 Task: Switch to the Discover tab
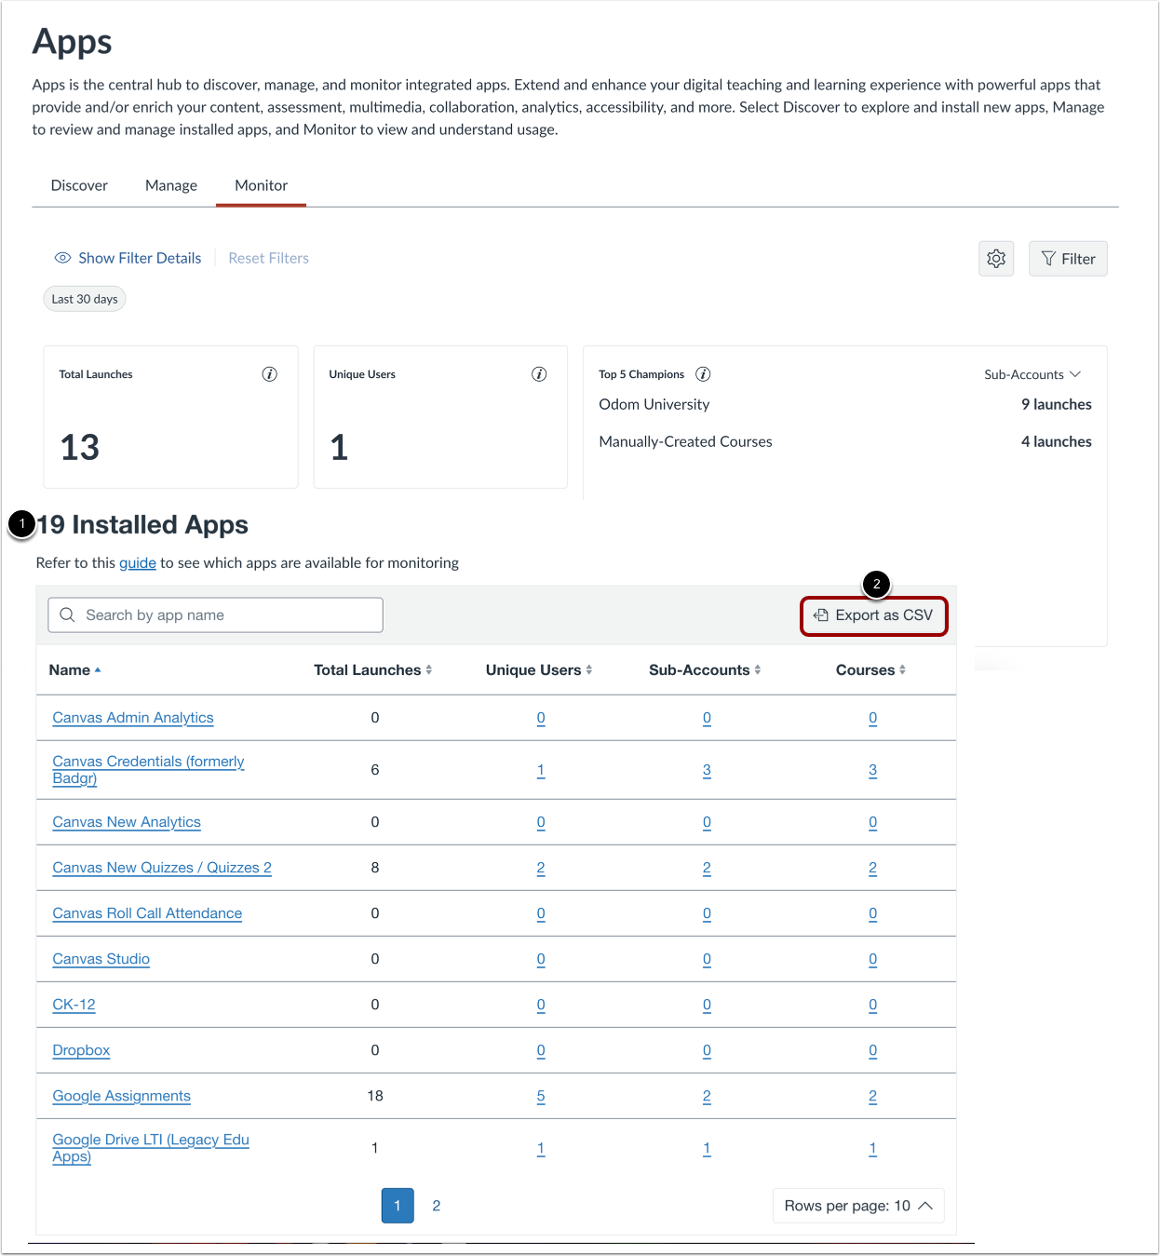79,184
